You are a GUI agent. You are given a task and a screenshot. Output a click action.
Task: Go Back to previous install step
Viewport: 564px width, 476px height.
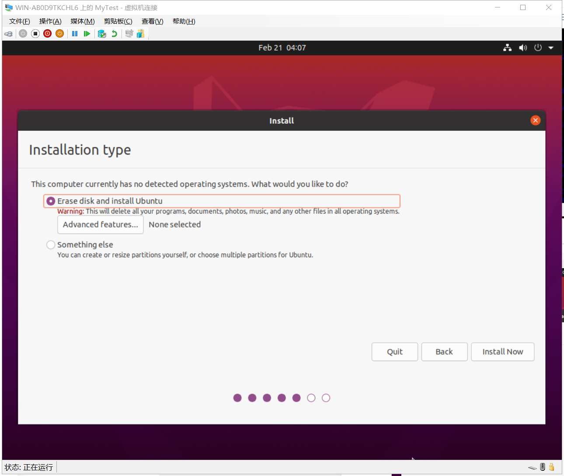444,352
